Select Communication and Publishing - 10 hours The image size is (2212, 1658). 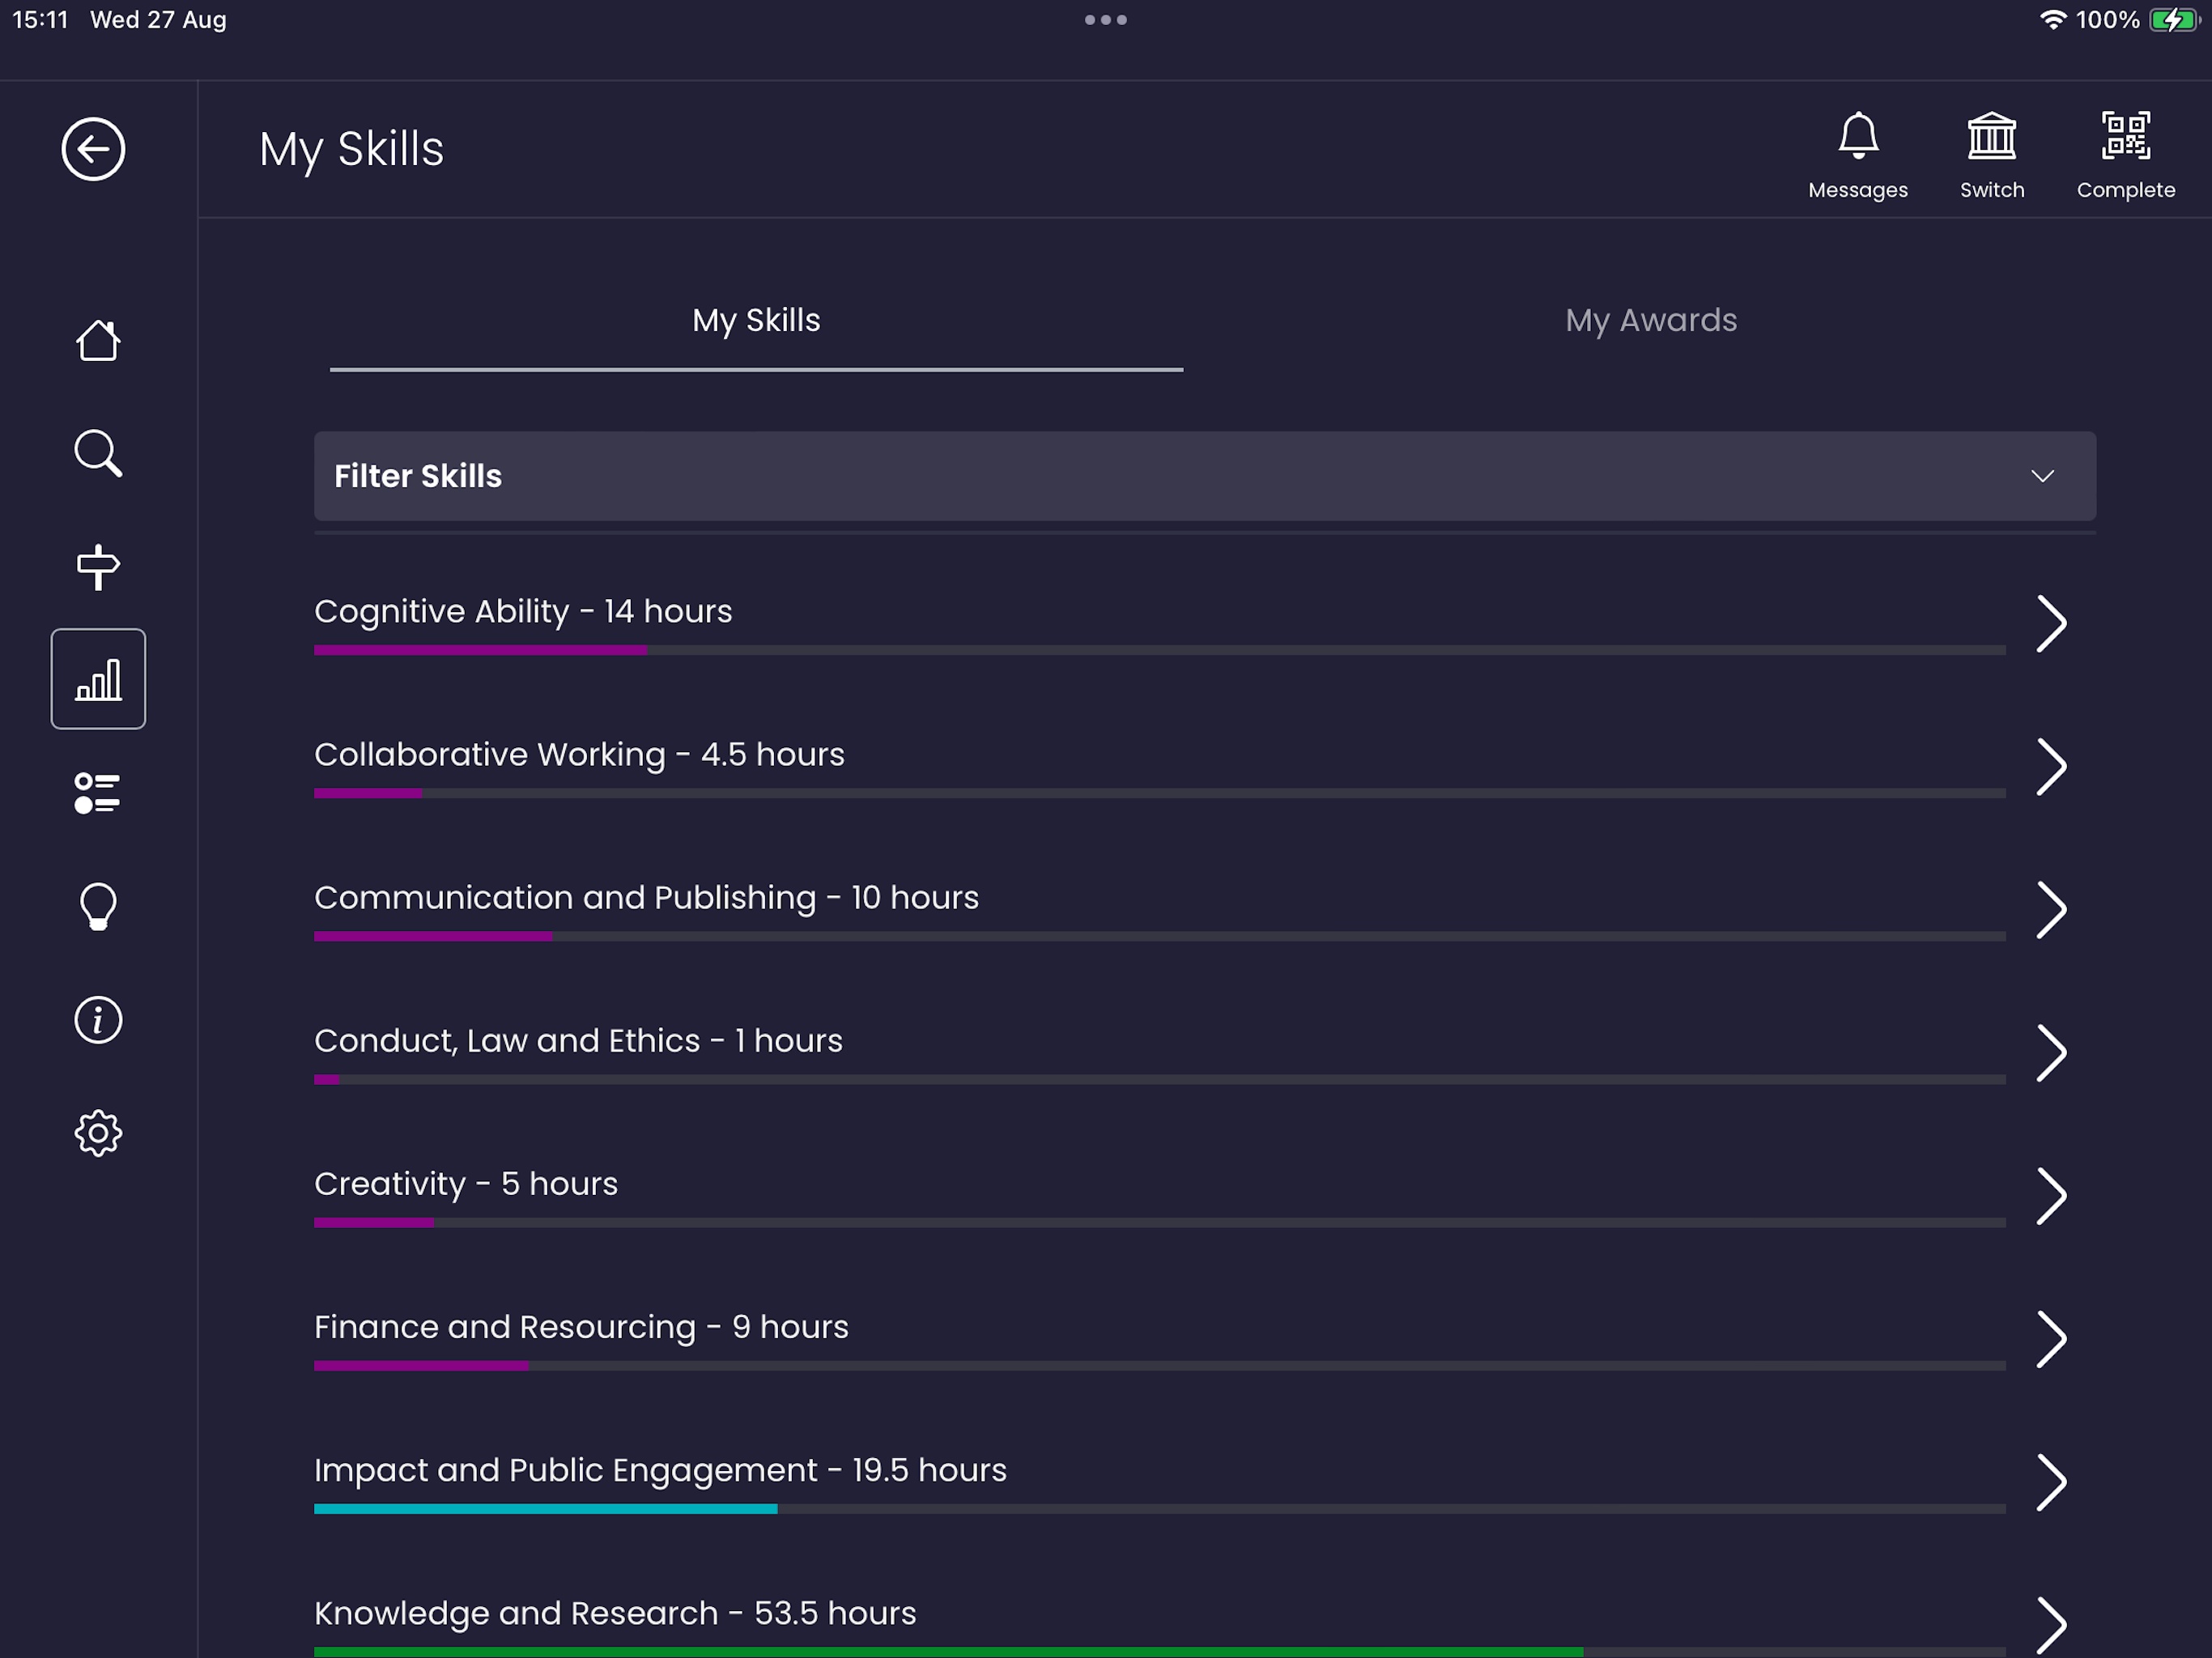pos(646,897)
